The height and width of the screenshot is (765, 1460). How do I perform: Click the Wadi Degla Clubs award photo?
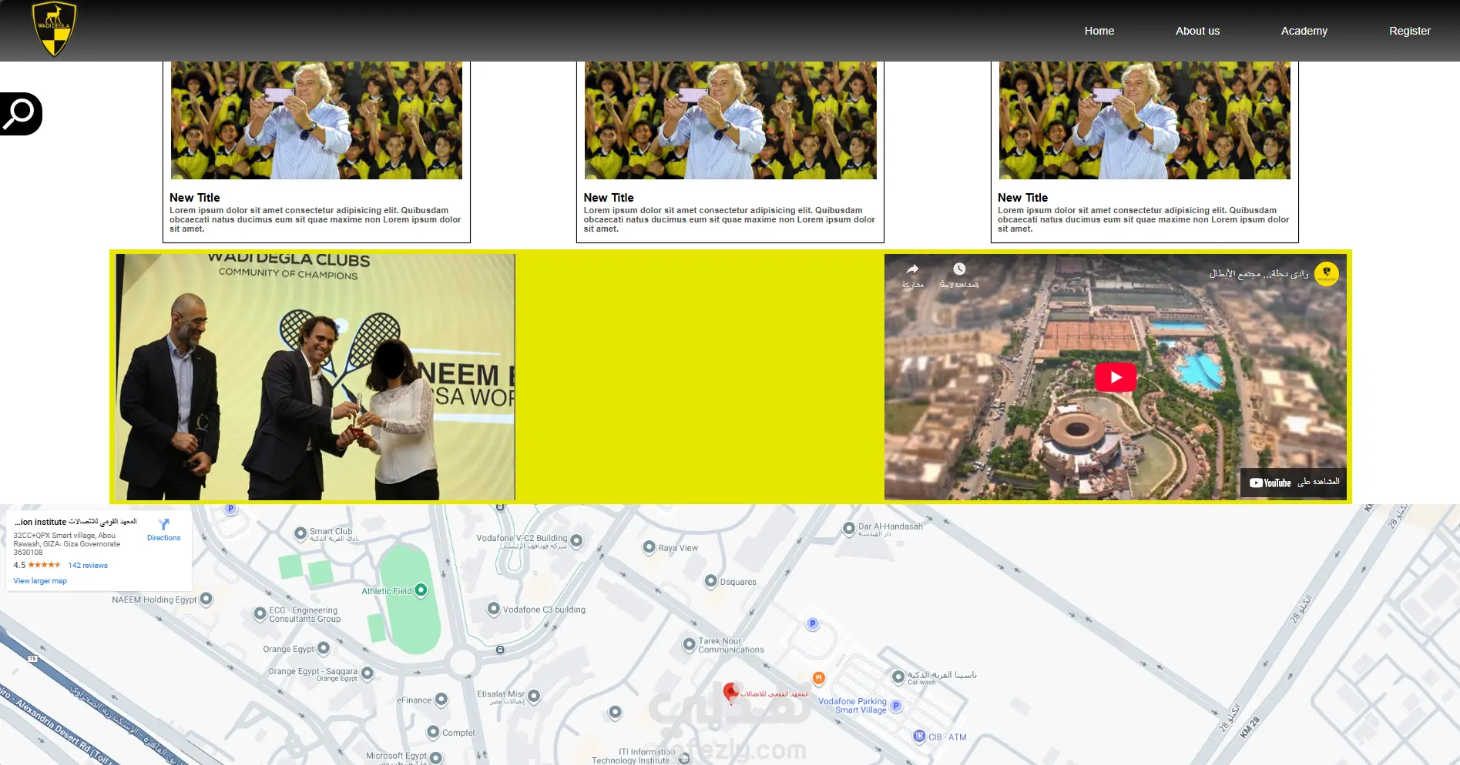click(x=315, y=377)
